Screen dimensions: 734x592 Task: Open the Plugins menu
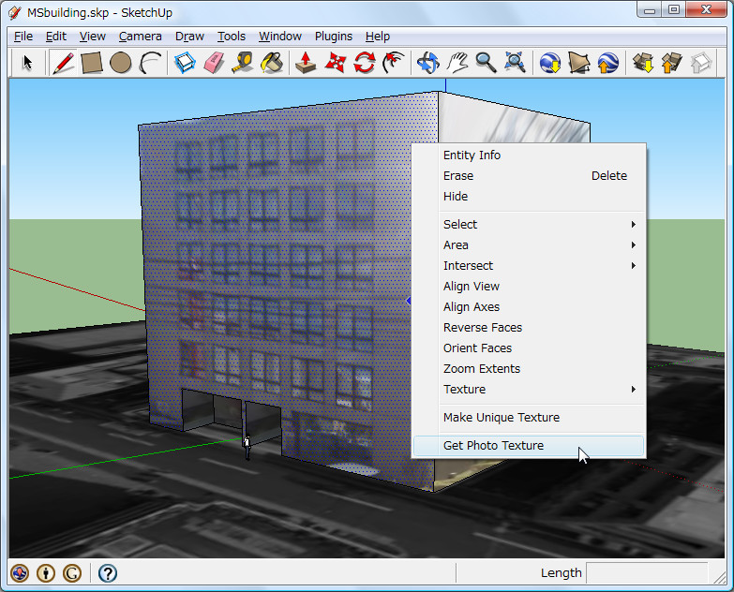tap(334, 36)
